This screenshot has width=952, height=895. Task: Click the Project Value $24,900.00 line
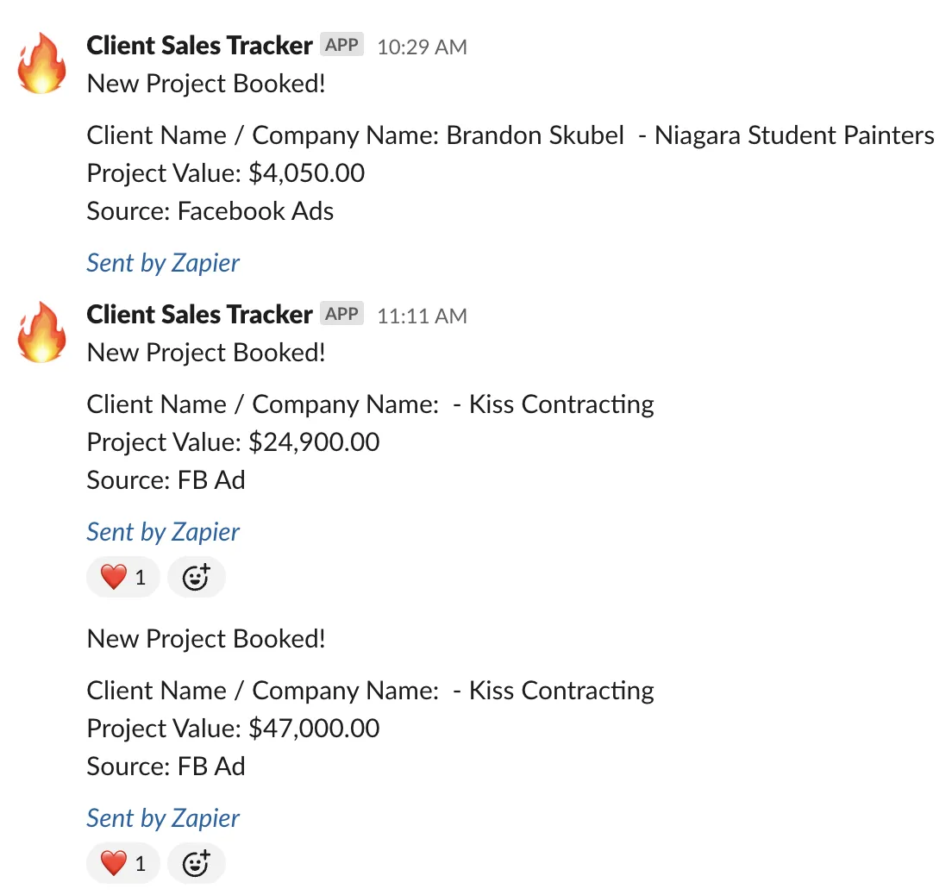pos(233,442)
